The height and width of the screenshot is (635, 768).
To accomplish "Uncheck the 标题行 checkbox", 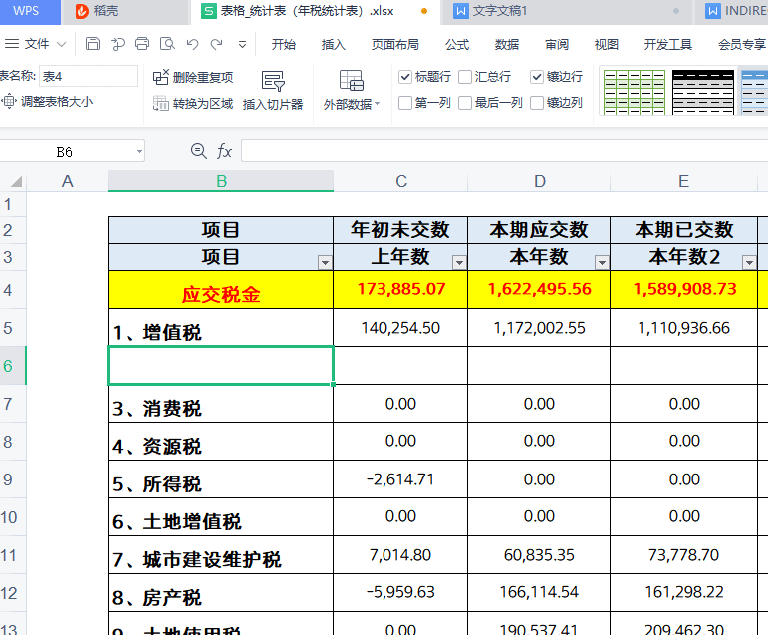I will [405, 77].
